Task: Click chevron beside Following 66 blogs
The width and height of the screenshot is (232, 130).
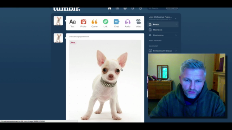Action: pyautogui.click(x=176, y=51)
